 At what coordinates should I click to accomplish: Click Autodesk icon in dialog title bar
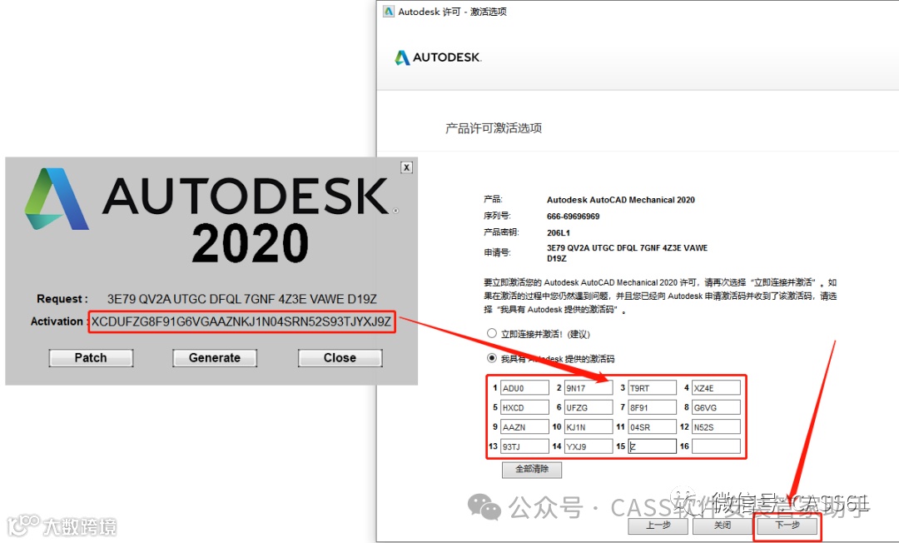pos(389,12)
